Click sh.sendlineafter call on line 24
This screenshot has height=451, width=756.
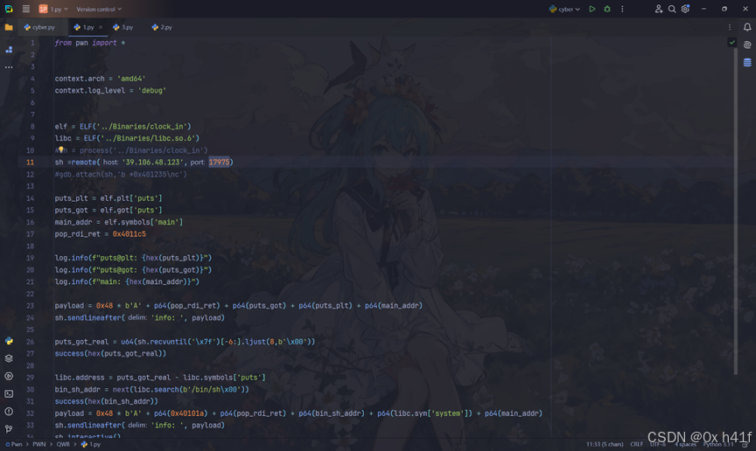click(139, 317)
